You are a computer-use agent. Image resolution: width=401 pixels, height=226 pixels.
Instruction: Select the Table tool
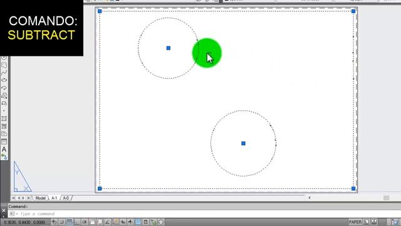4,141
